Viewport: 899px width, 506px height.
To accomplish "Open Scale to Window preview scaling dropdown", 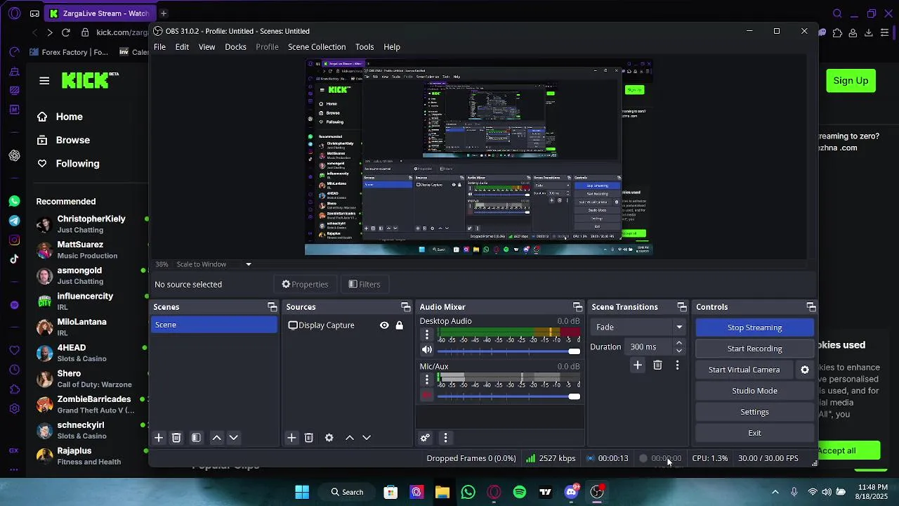I will coord(248,264).
